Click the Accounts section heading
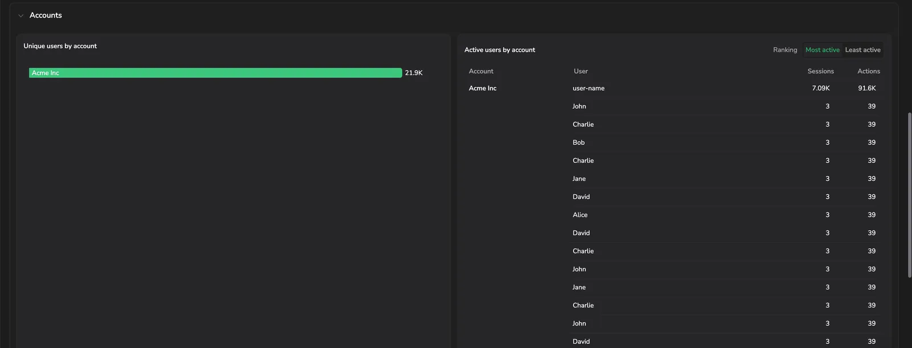The width and height of the screenshot is (912, 348). 46,15
